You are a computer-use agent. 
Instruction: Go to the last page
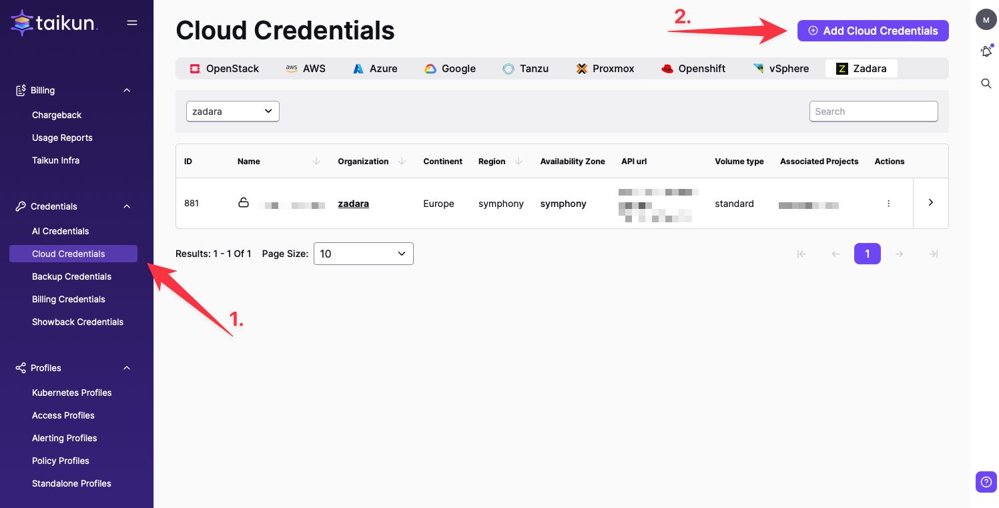(x=933, y=254)
